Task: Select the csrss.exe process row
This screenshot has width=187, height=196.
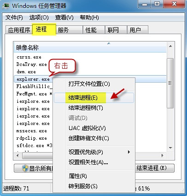Action: [90, 57]
